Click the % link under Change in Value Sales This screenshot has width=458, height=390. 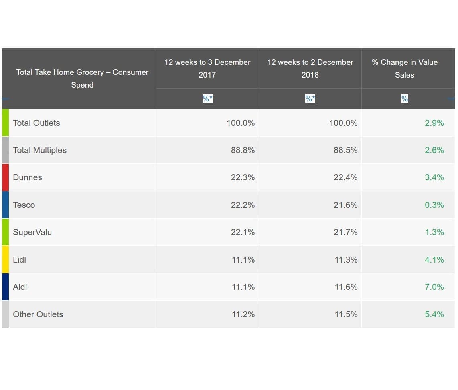(x=405, y=99)
